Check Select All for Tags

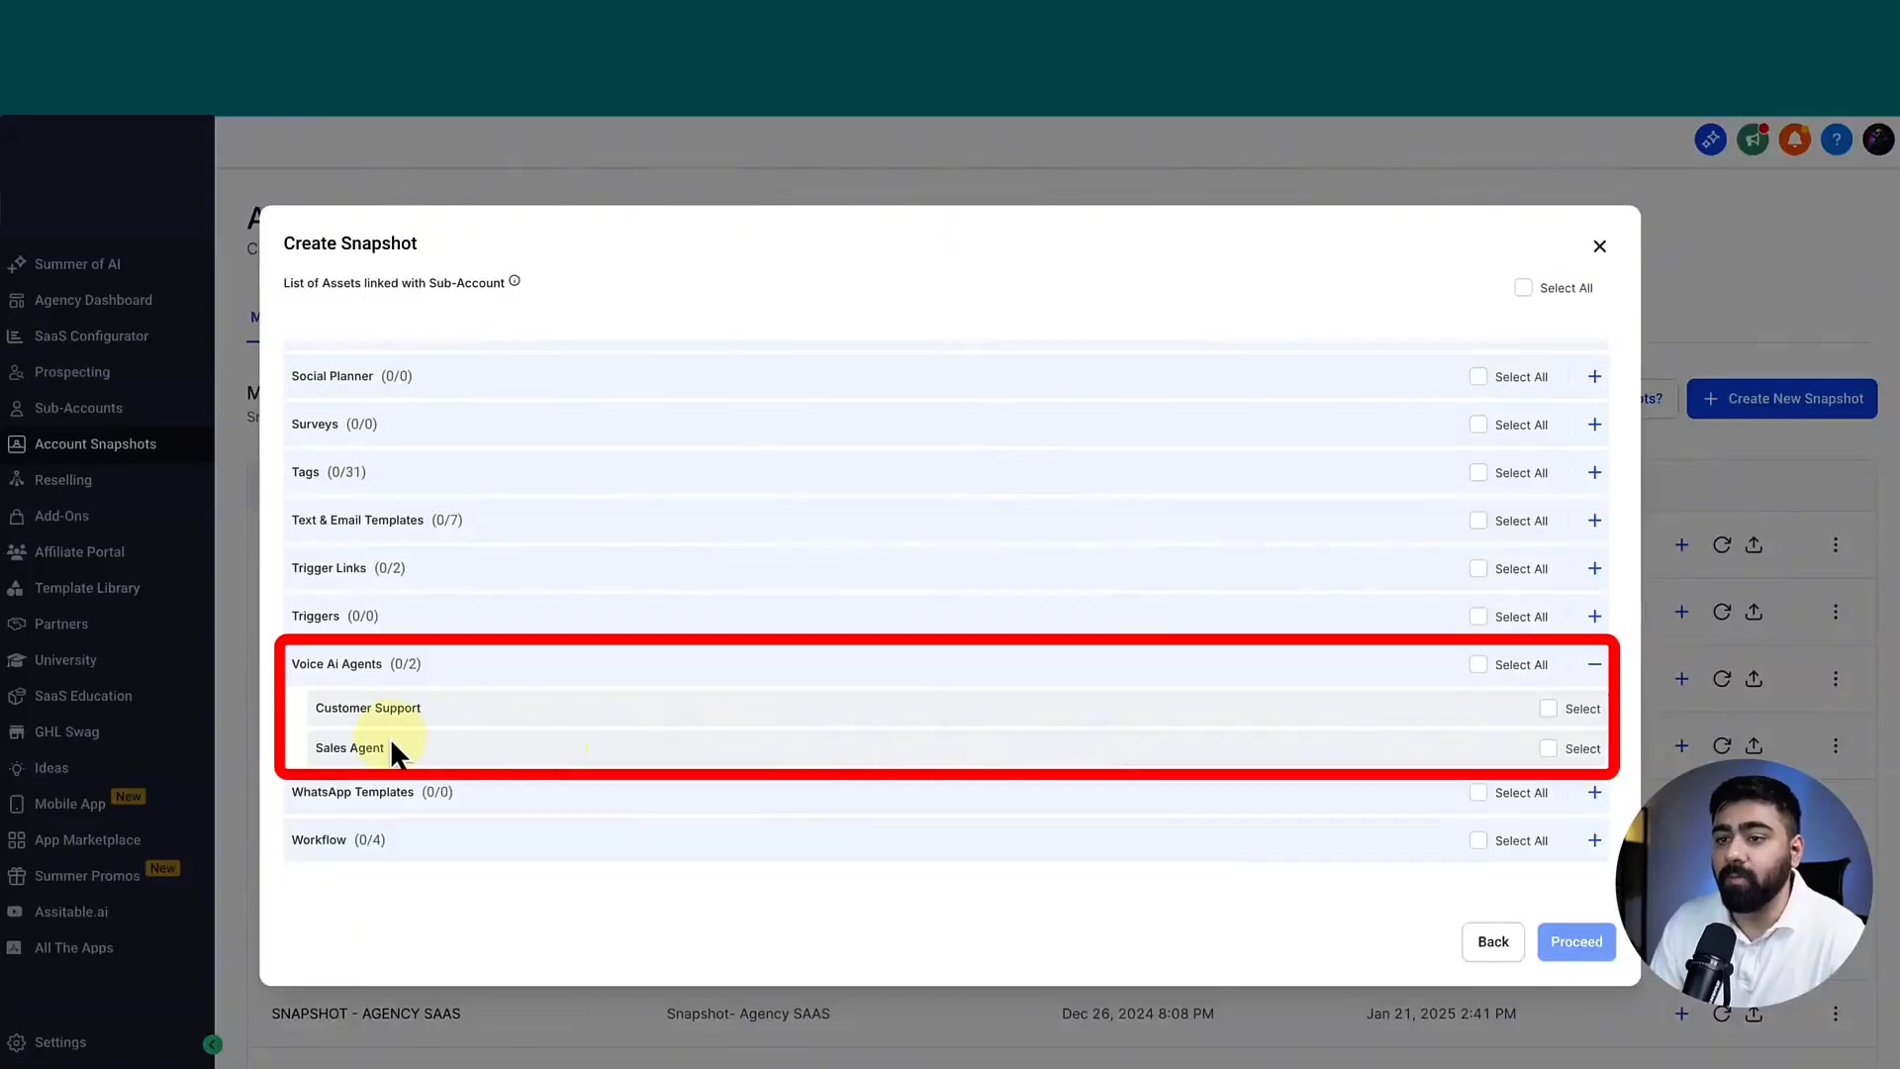pos(1477,473)
